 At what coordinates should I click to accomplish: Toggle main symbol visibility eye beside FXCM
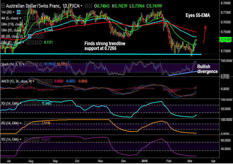(x=86, y=6)
